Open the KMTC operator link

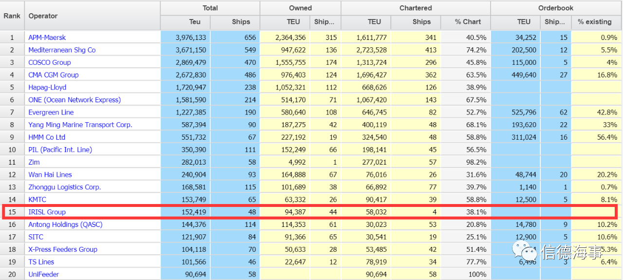click(x=37, y=200)
